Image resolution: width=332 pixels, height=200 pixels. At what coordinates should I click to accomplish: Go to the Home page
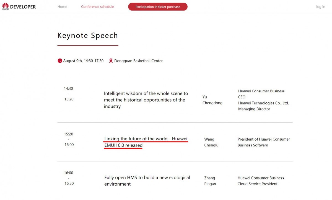click(x=62, y=7)
